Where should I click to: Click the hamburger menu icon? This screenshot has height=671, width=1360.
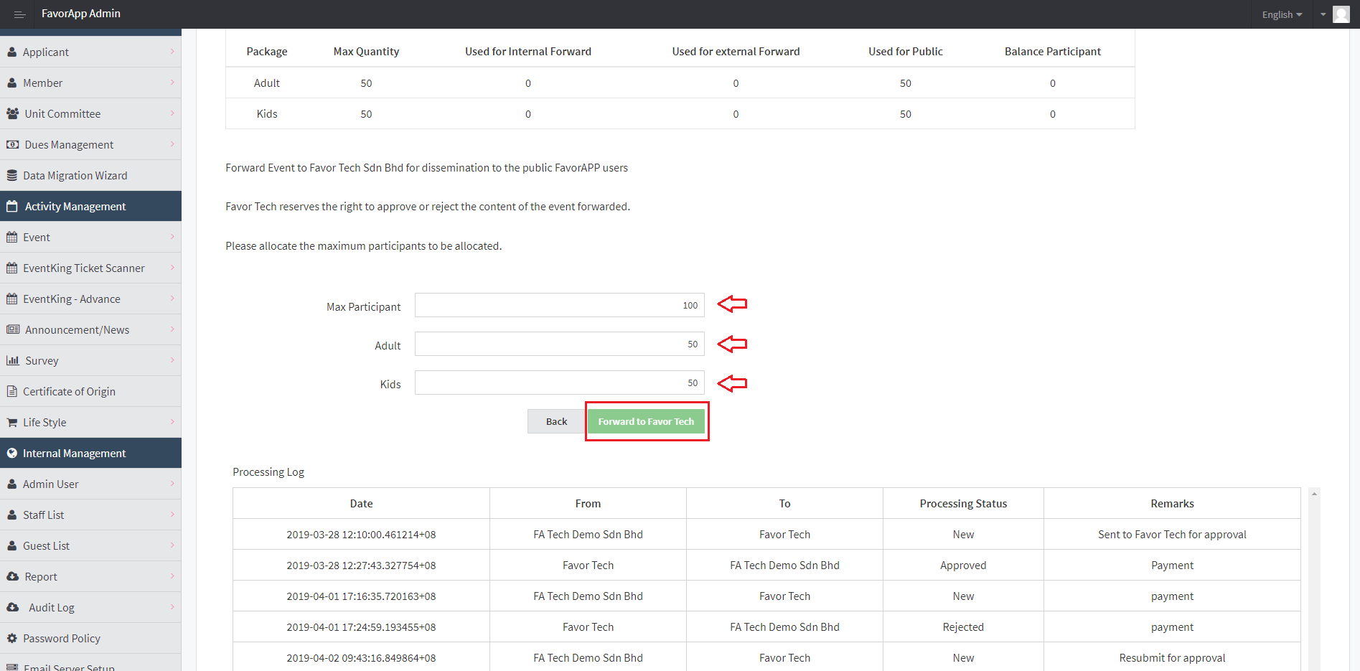(x=19, y=14)
